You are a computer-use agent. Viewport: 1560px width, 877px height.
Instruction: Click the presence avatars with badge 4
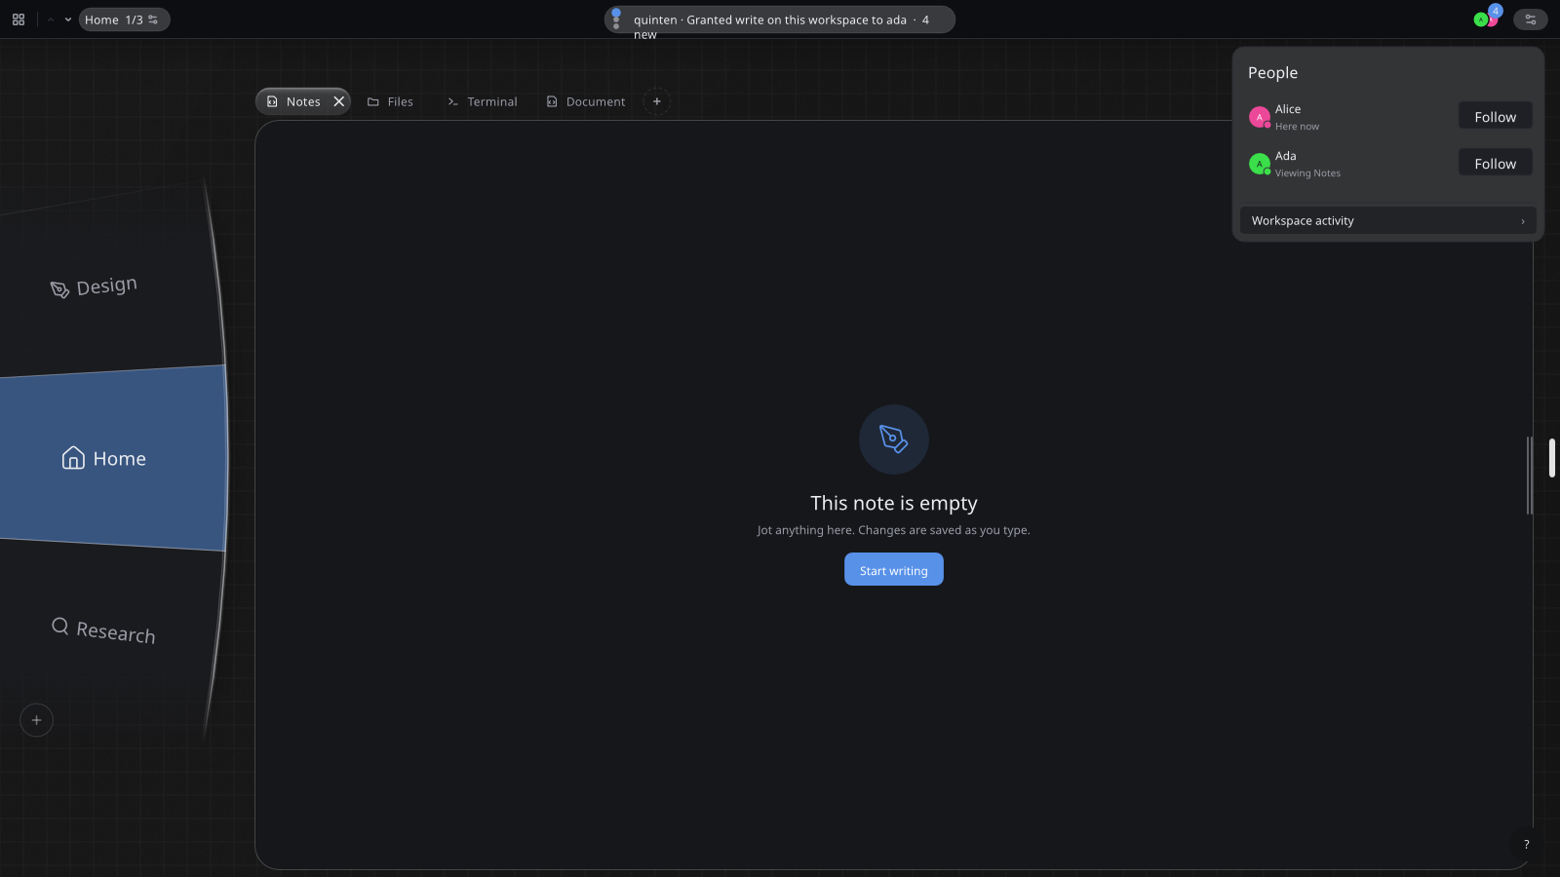(x=1487, y=19)
